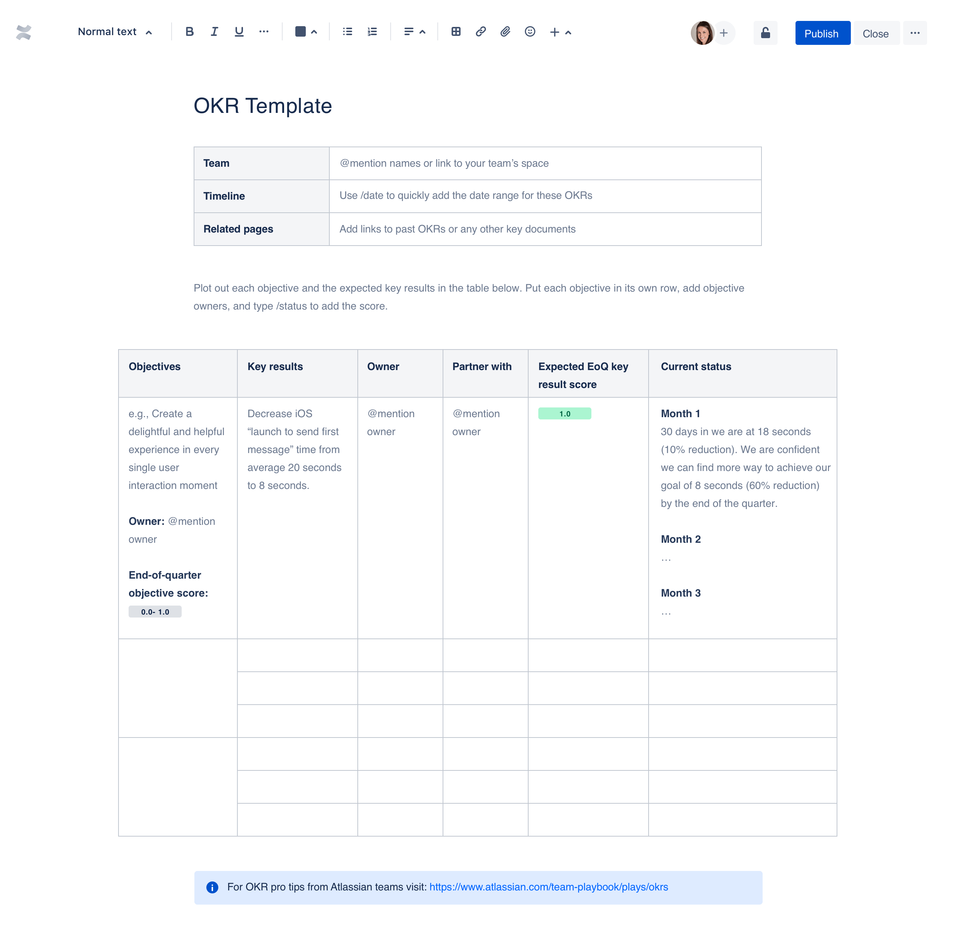Click the Team mention placeholder cell
Screen dimensions: 957x939
(x=545, y=163)
